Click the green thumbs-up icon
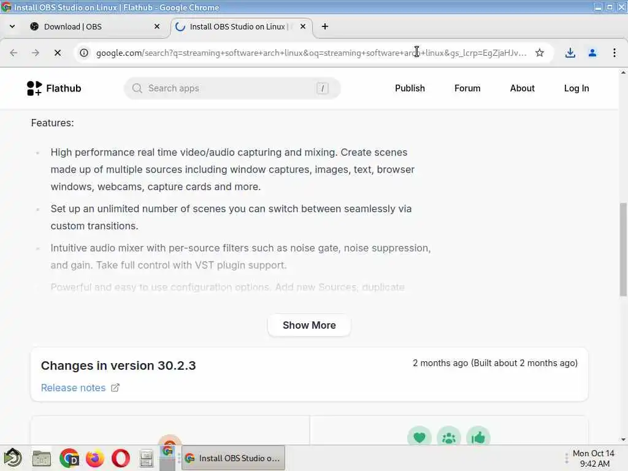This screenshot has height=471, width=628. click(478, 437)
